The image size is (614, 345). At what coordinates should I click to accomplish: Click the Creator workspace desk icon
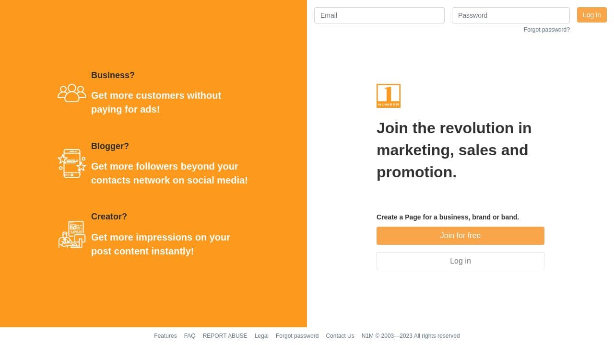[x=72, y=234]
